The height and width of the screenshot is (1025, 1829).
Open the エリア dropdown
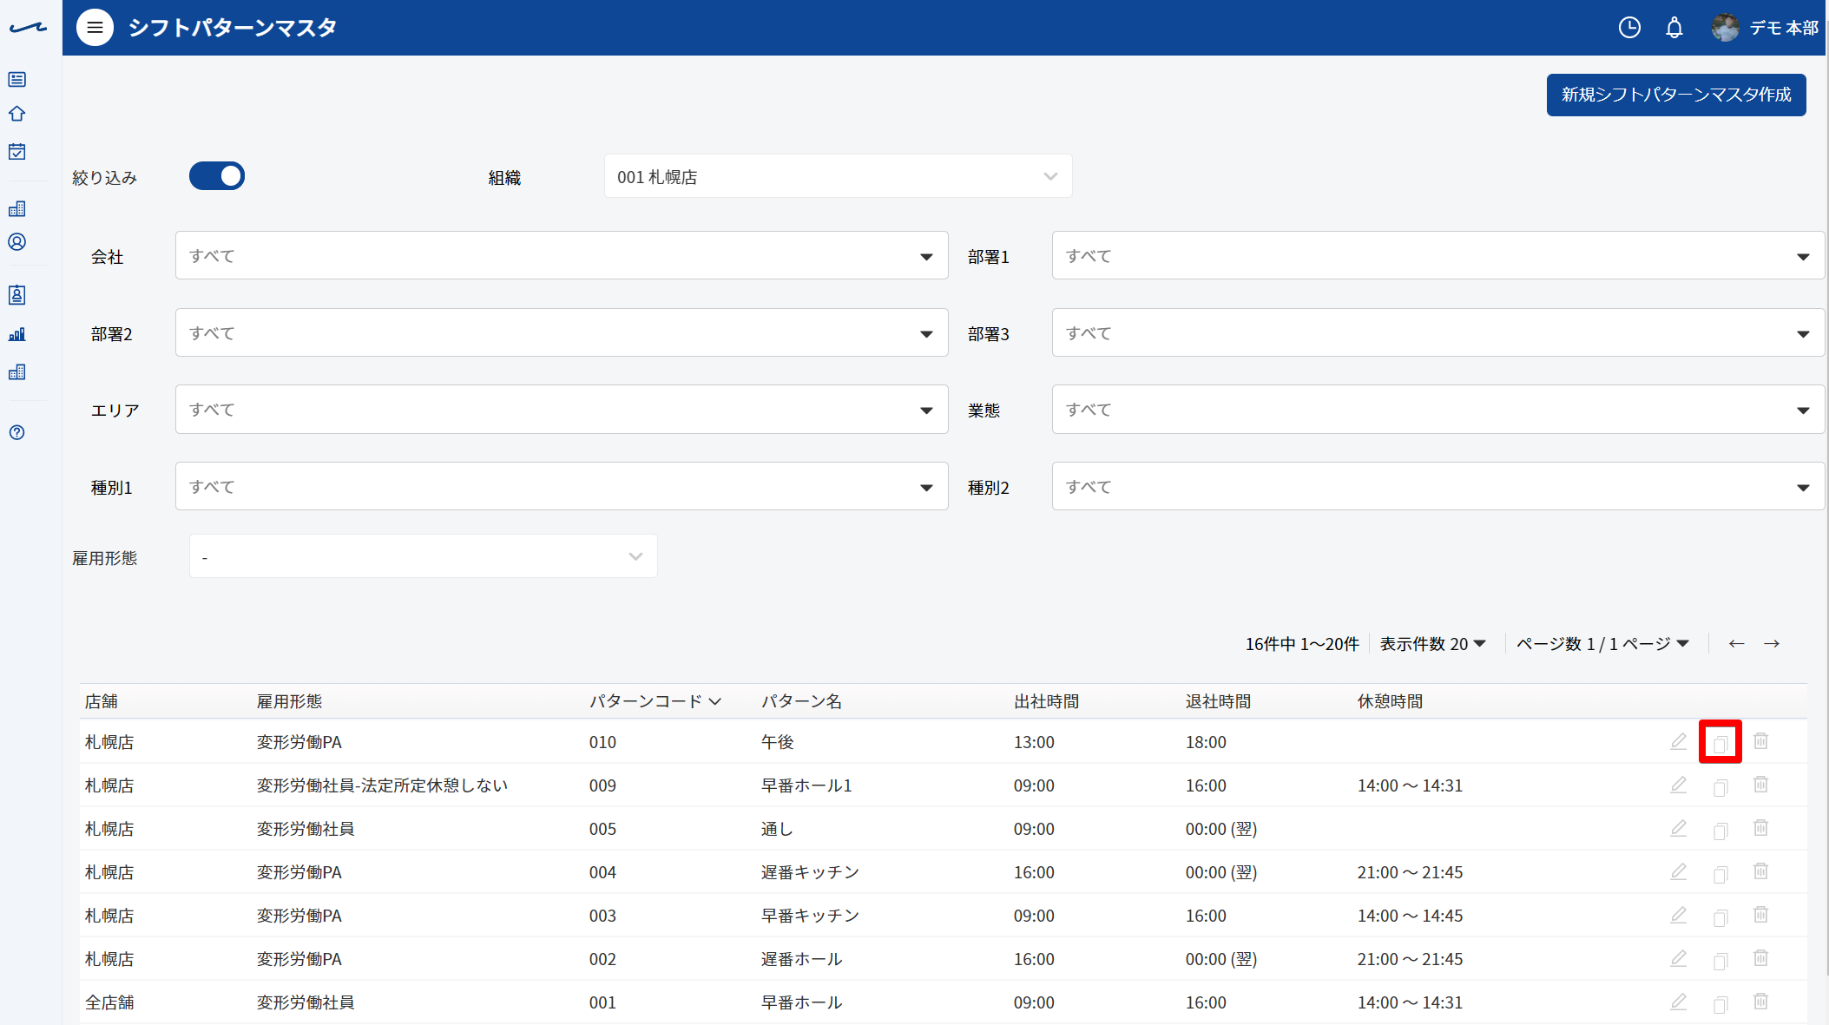(562, 410)
